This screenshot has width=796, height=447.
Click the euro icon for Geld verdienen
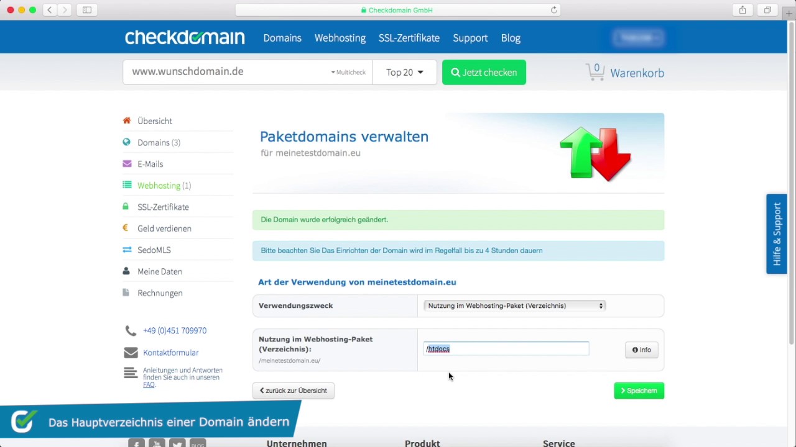point(127,228)
